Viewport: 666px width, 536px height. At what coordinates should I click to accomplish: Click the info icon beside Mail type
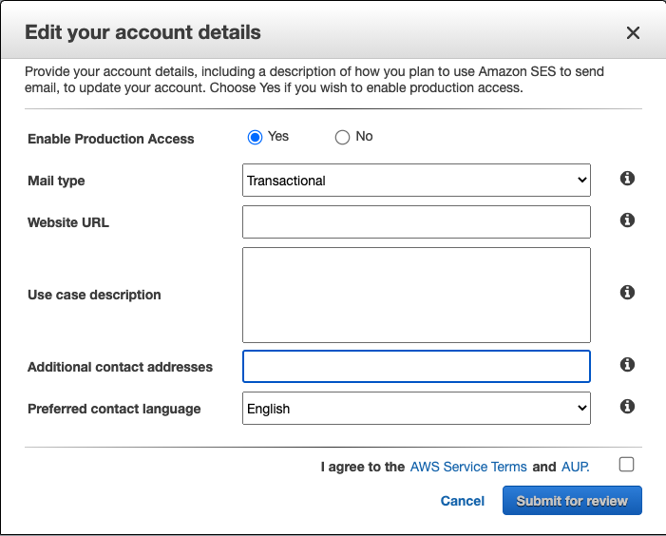pyautogui.click(x=627, y=179)
